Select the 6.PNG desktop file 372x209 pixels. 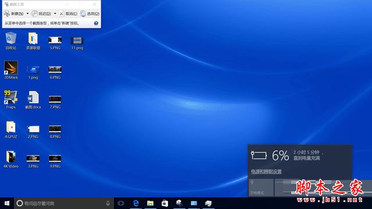55,72
